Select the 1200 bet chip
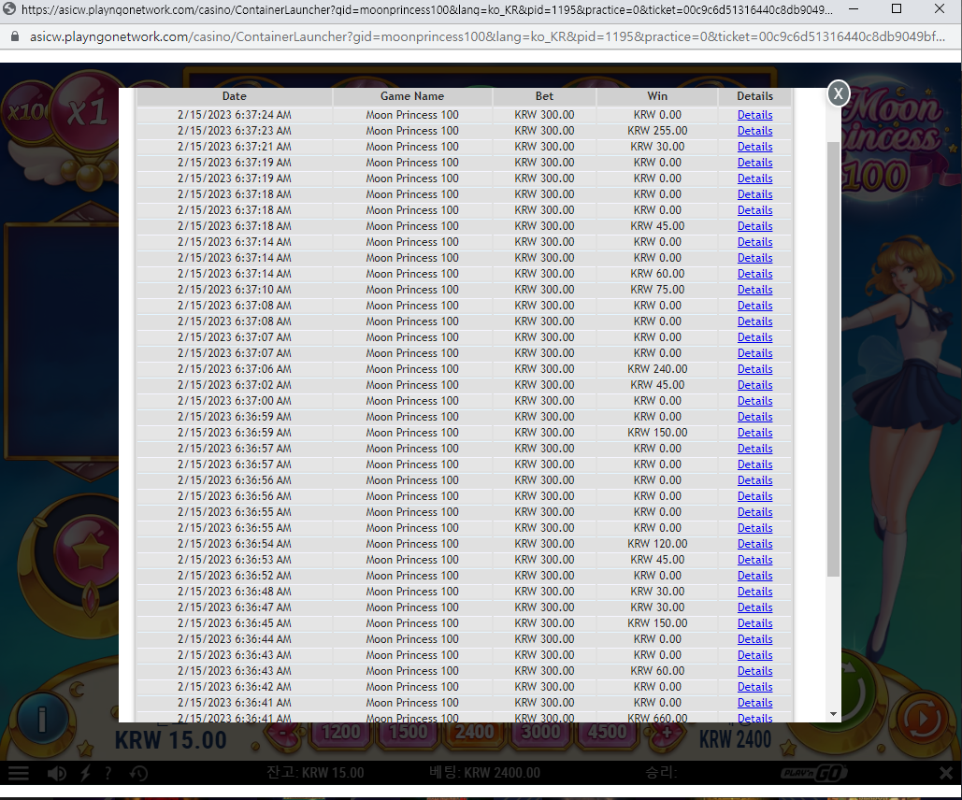The width and height of the screenshot is (962, 800). click(x=340, y=733)
